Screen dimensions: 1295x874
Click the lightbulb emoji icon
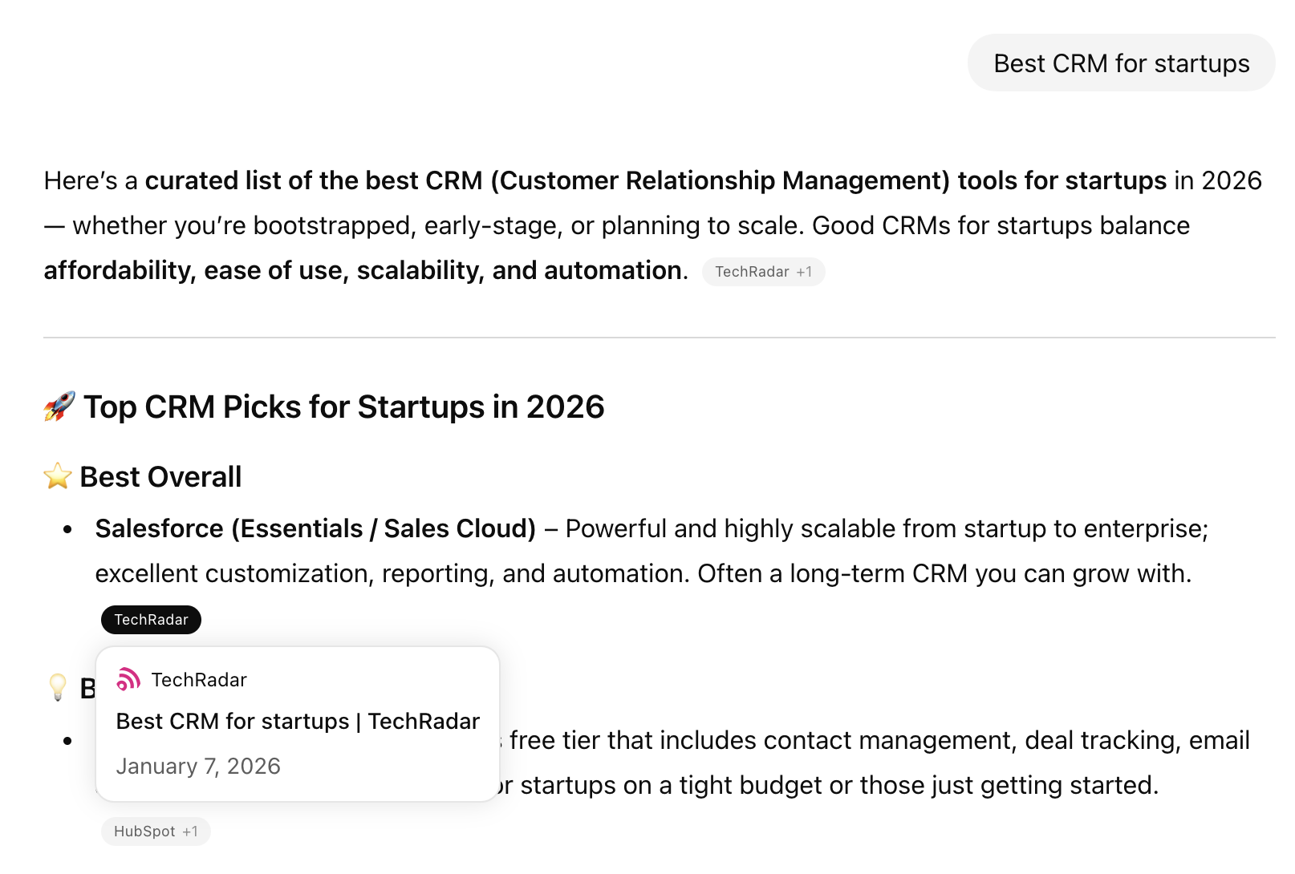[x=58, y=687]
